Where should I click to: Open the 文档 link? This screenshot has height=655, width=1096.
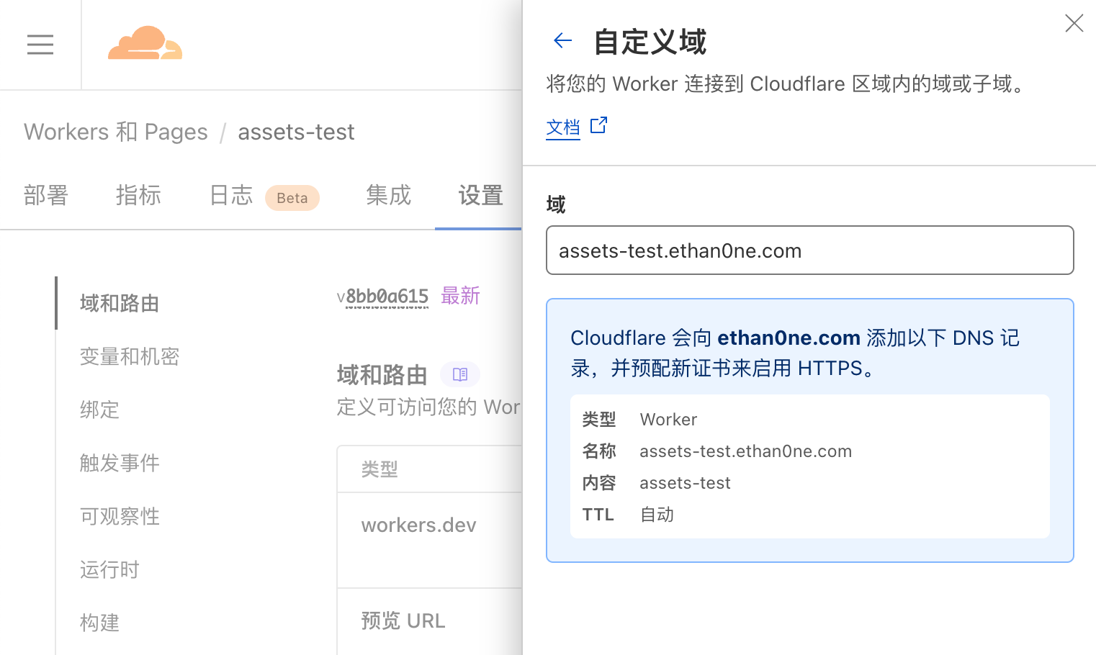click(563, 127)
